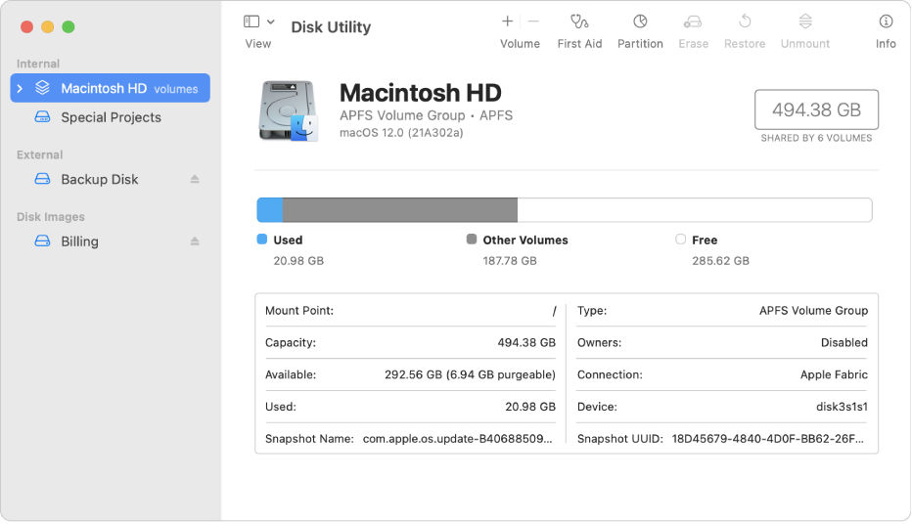The image size is (912, 524).
Task: Add a volume with the plus icon
Action: point(507,22)
